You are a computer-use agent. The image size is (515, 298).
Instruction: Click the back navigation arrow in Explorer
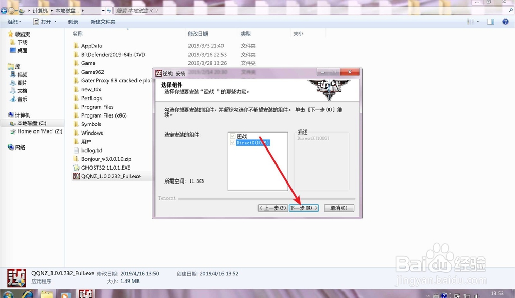click(5, 10)
